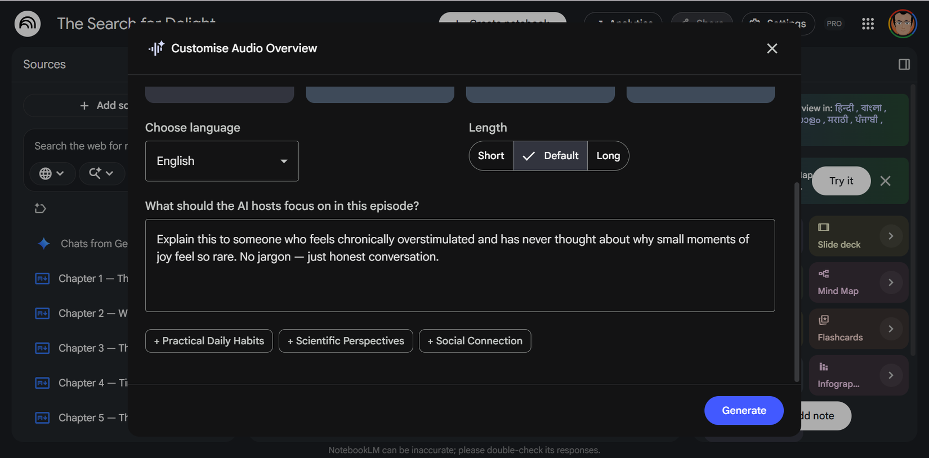Click the Generate button
Screen dimensions: 929x458
click(744, 411)
